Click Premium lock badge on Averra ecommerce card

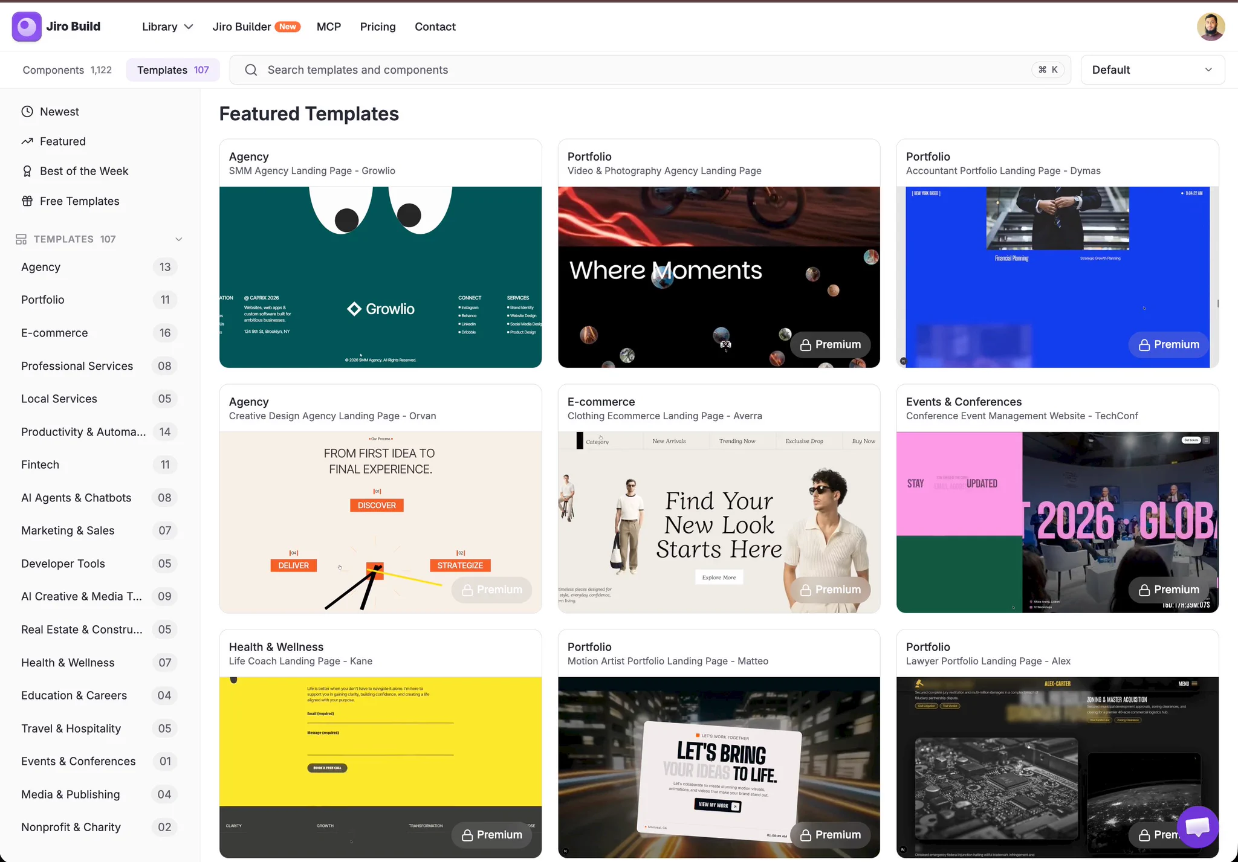point(831,590)
